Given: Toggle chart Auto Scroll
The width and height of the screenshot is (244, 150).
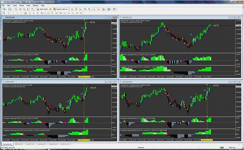Looking at the screenshot, I should pyautogui.click(x=94, y=9).
